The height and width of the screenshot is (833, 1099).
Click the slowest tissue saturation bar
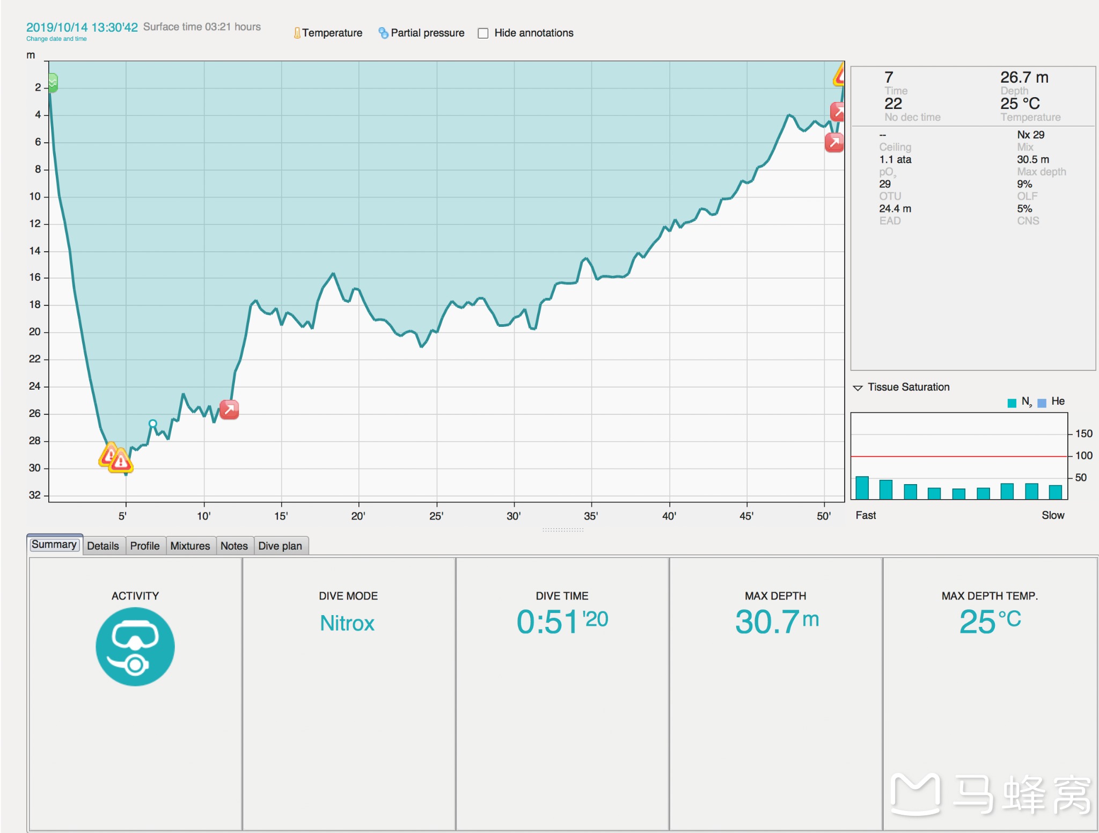1055,492
